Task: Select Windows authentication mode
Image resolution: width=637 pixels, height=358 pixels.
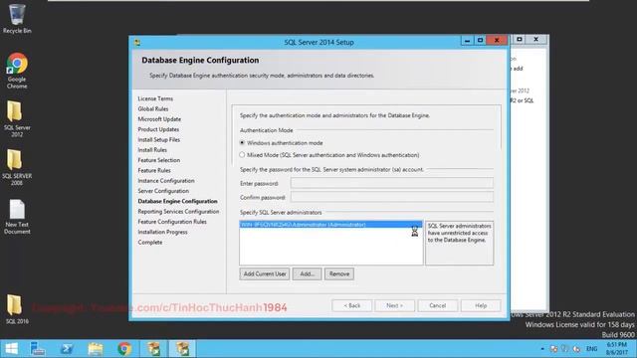Action: pyautogui.click(x=281, y=143)
